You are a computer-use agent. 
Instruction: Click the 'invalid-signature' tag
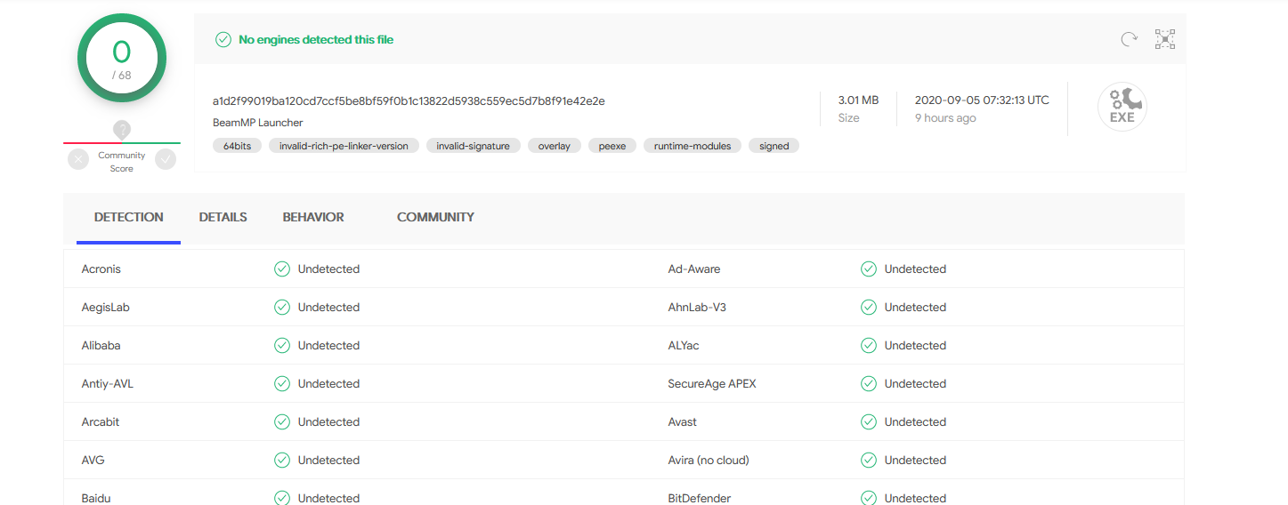tap(473, 146)
